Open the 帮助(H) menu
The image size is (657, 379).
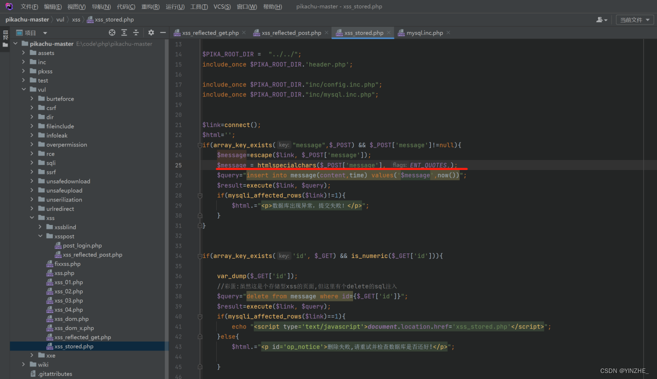point(272,6)
